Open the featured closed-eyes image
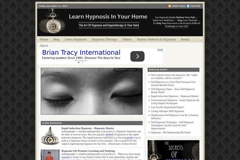 point(92,91)
